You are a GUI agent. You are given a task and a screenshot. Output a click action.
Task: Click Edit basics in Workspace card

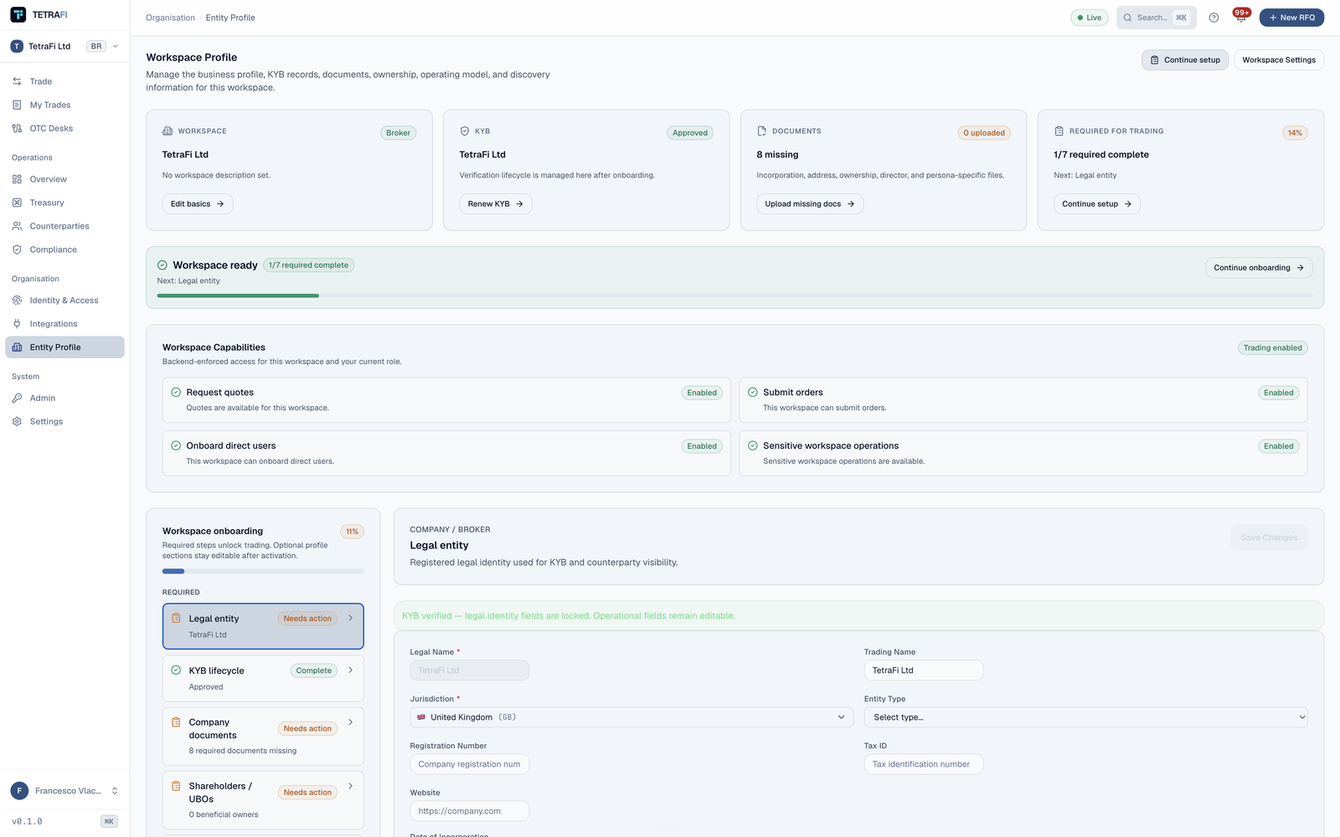pos(198,204)
